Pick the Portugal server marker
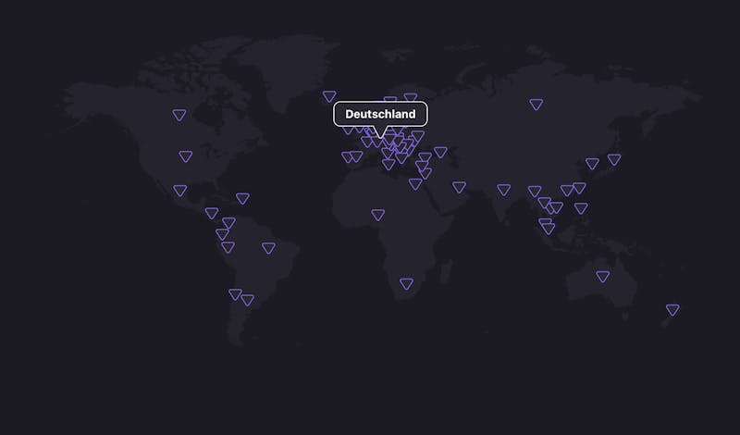 pos(347,157)
